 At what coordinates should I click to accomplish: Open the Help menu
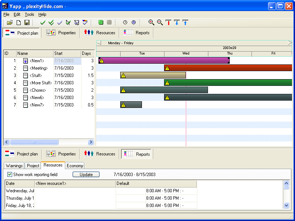[42, 14]
